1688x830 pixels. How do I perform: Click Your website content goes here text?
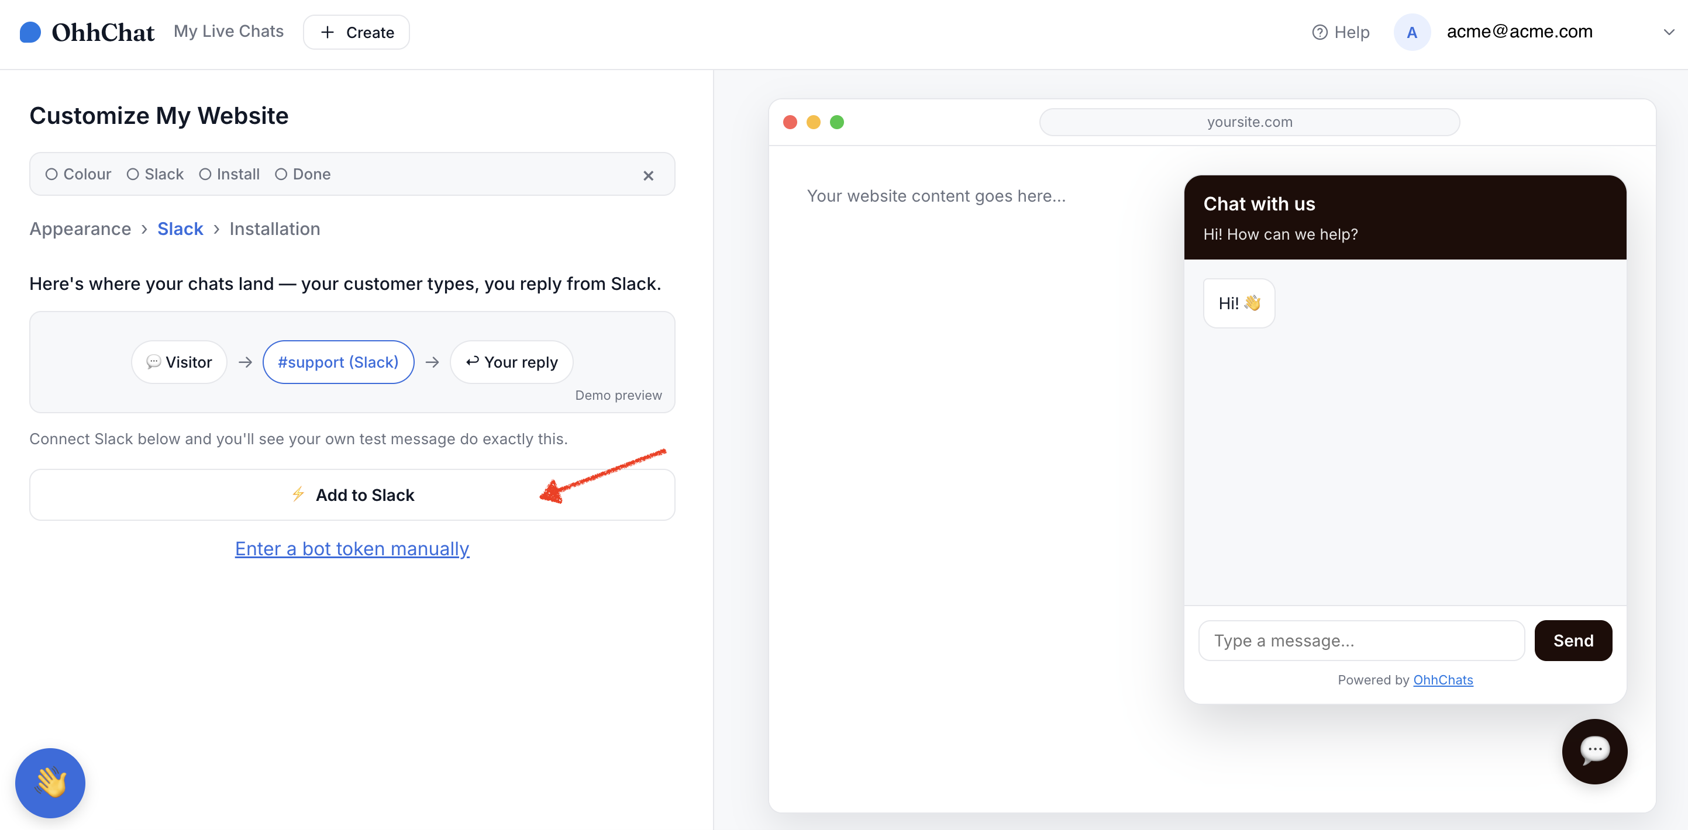click(x=936, y=196)
